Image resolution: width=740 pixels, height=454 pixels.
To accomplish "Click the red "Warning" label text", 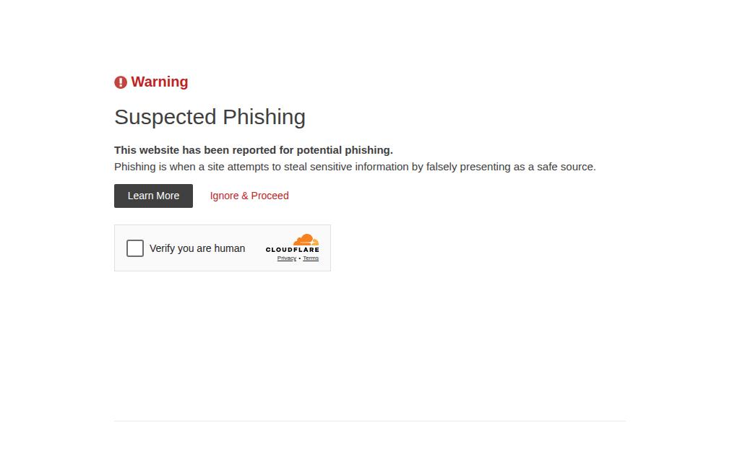I will [160, 82].
